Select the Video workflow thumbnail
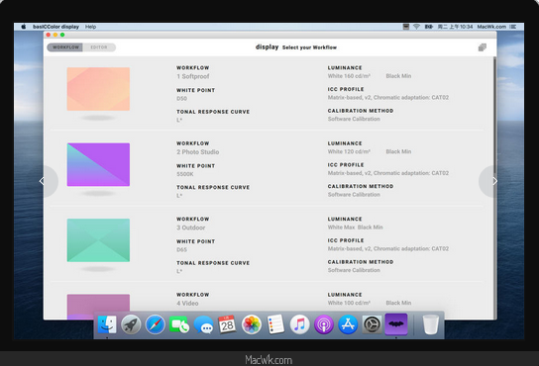The image size is (539, 366). pyautogui.click(x=98, y=307)
